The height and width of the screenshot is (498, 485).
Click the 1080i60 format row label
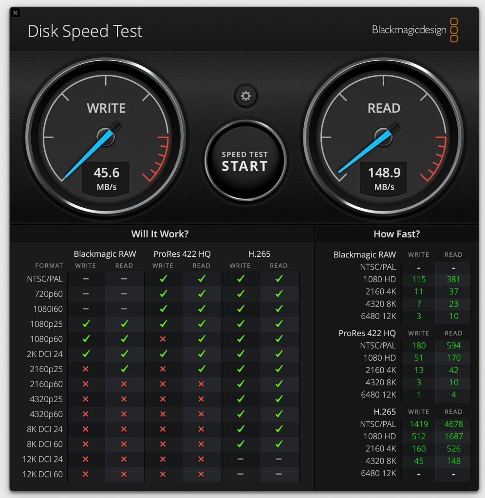pyautogui.click(x=48, y=309)
